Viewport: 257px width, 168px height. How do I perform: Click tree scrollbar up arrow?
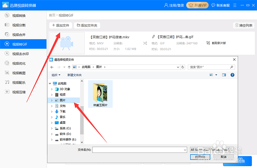pyautogui.click(x=82, y=81)
